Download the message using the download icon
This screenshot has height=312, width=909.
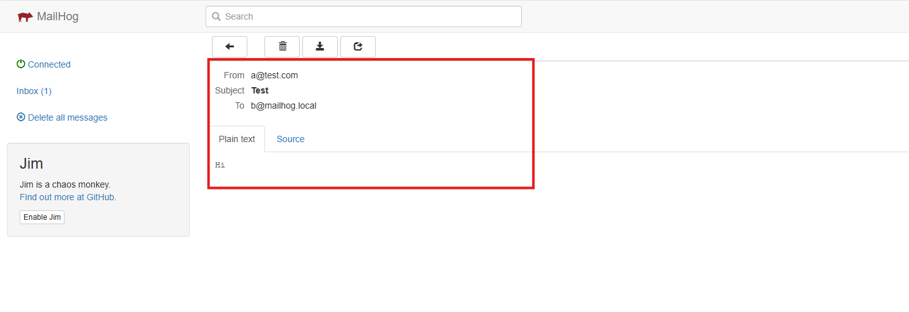click(x=320, y=46)
